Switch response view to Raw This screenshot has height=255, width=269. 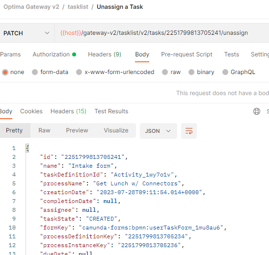(44, 130)
